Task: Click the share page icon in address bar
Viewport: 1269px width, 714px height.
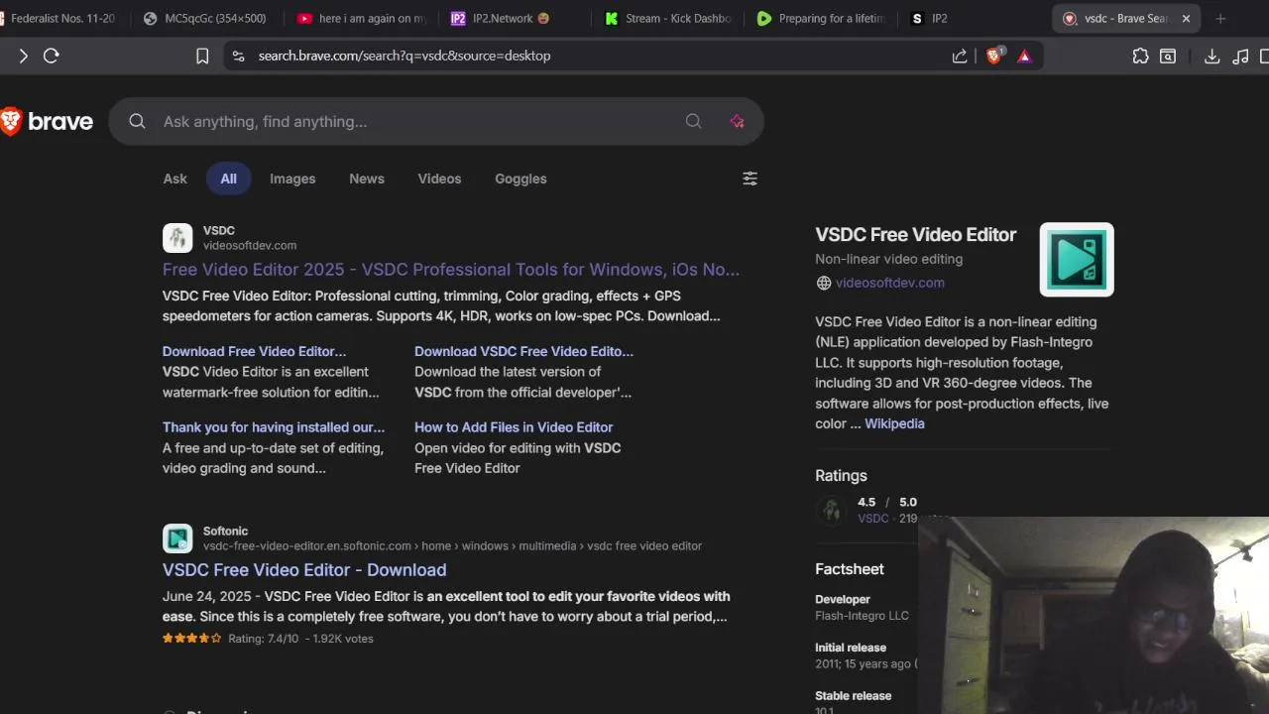Action: pos(960,57)
